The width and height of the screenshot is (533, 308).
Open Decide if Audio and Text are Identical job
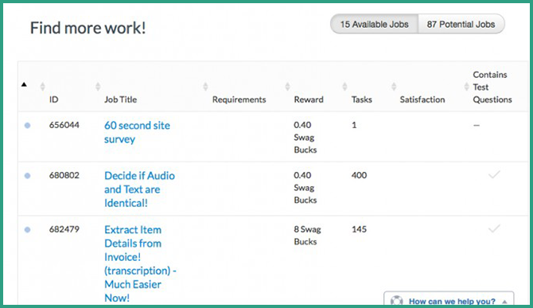[x=139, y=189]
